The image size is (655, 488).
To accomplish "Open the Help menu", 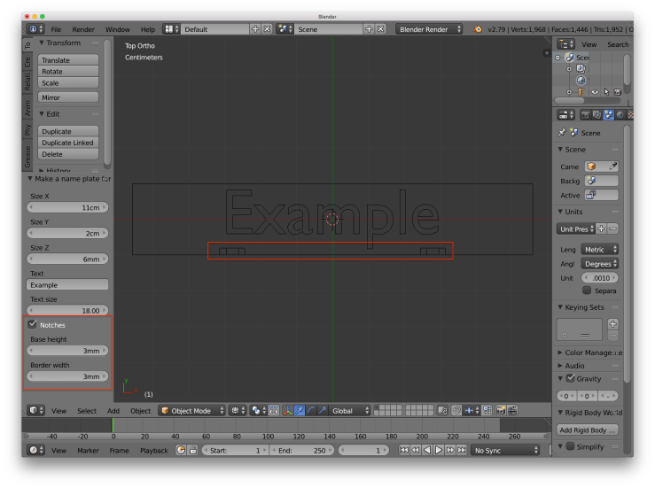I will [147, 29].
